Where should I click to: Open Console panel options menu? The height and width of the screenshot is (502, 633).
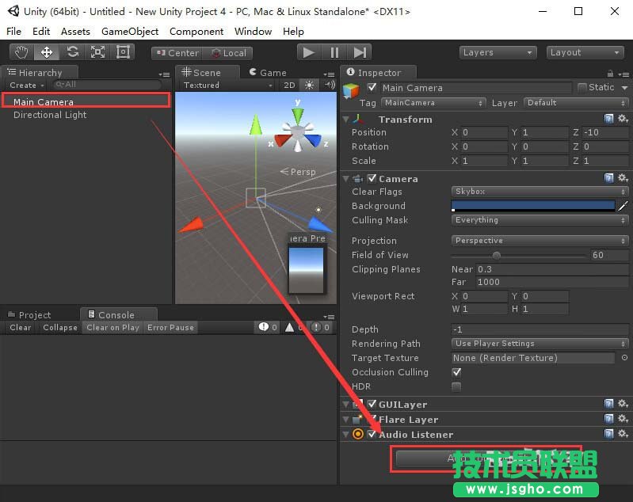[x=329, y=317]
